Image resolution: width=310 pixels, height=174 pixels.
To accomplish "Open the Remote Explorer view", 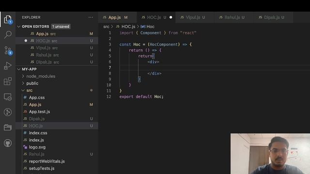I will (x=8, y=97).
